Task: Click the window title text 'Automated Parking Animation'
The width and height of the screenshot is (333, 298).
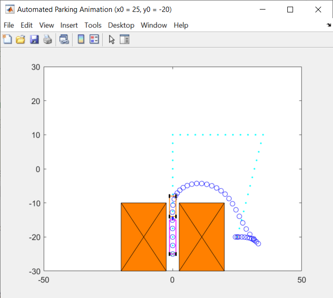Action: (65, 10)
